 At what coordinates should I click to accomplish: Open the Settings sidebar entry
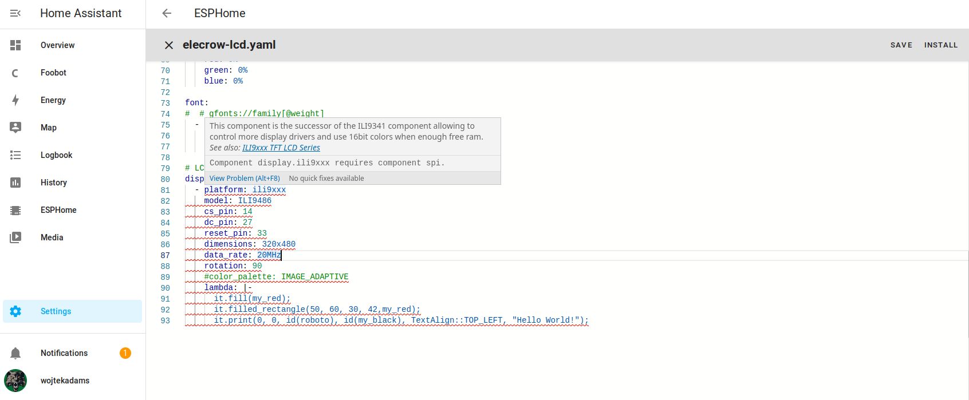72,311
